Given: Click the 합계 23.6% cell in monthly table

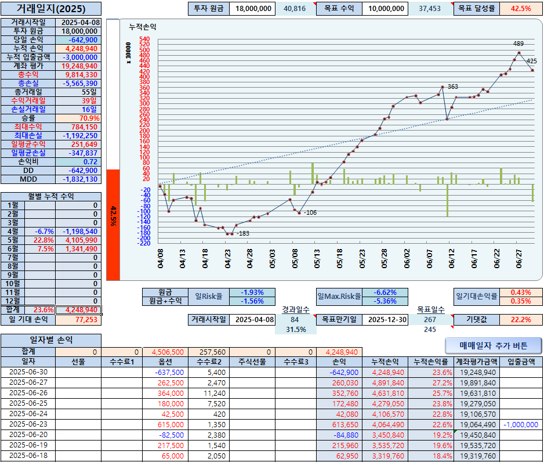Looking at the screenshot, I should click(x=40, y=310).
